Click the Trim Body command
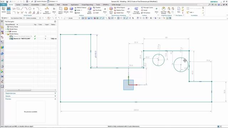 97,10
